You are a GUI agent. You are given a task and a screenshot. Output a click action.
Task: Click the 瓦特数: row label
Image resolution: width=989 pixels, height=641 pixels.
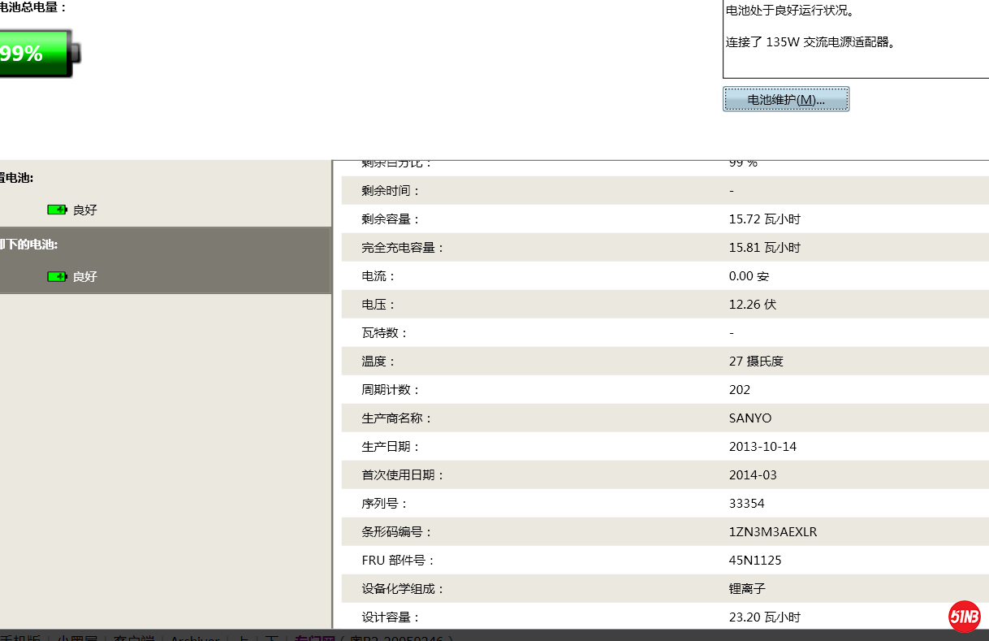385,333
